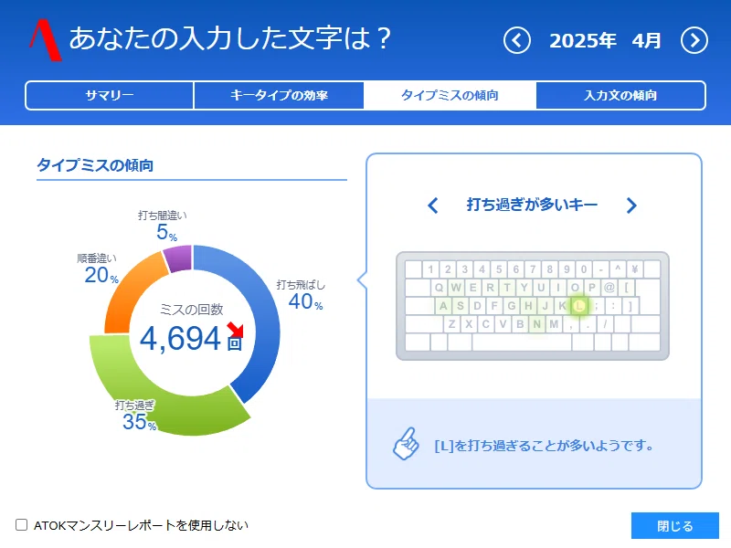The image size is (731, 548).
Task: Open the サマリー tab
Action: coord(110,96)
